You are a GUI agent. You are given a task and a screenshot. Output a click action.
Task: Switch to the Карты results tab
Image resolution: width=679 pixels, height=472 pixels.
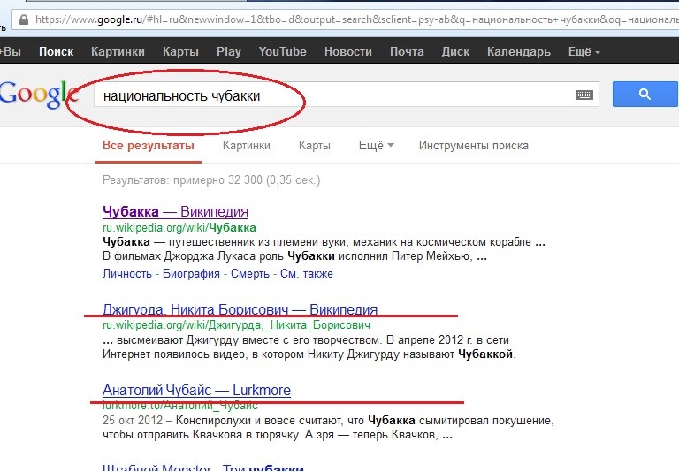(x=314, y=146)
